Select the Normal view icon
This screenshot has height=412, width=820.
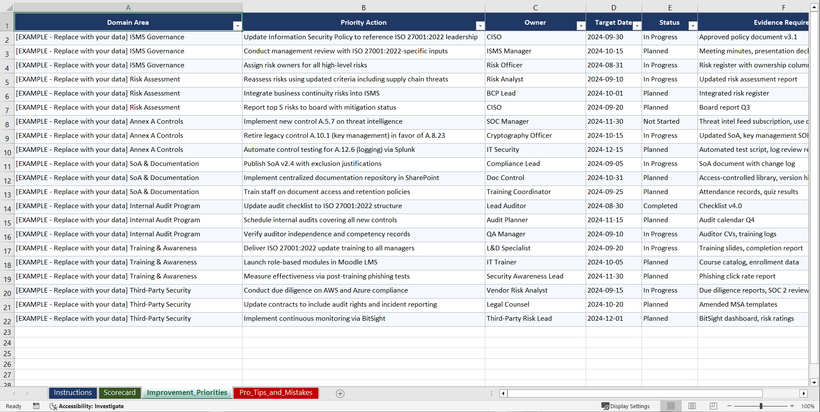671,406
